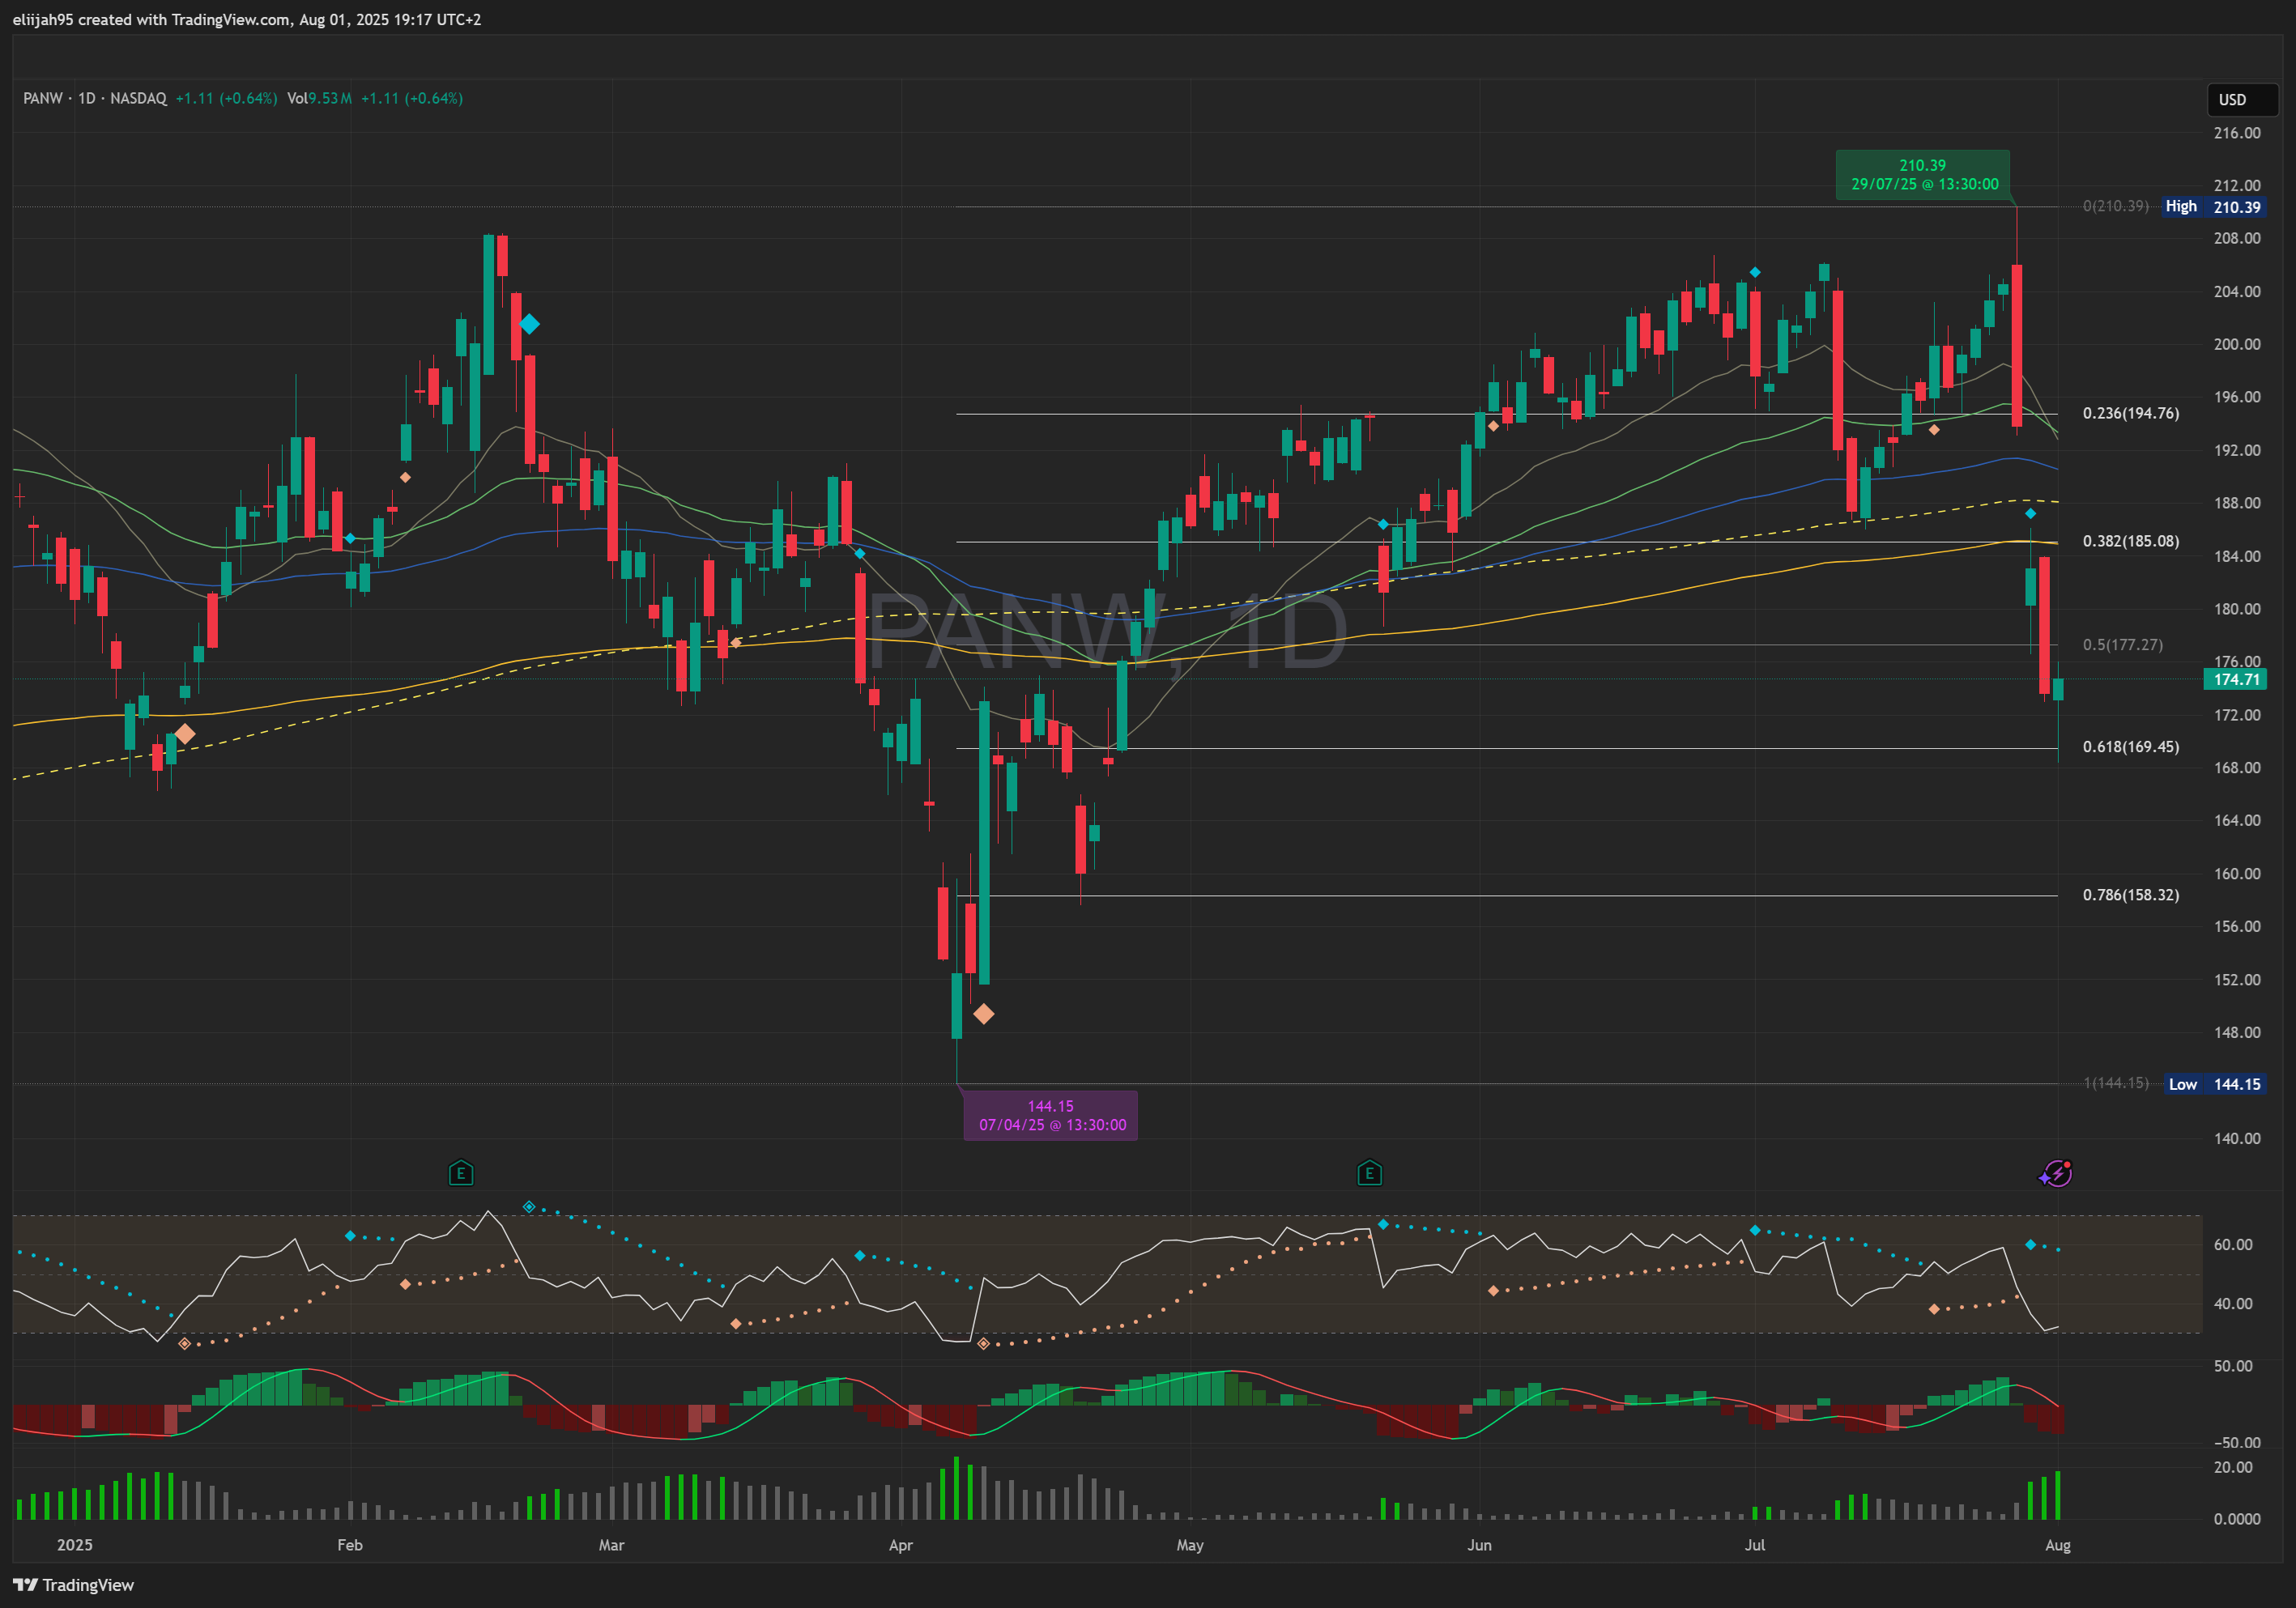Select the 0.5(177.27) Fibonacci level label

[x=2123, y=645]
